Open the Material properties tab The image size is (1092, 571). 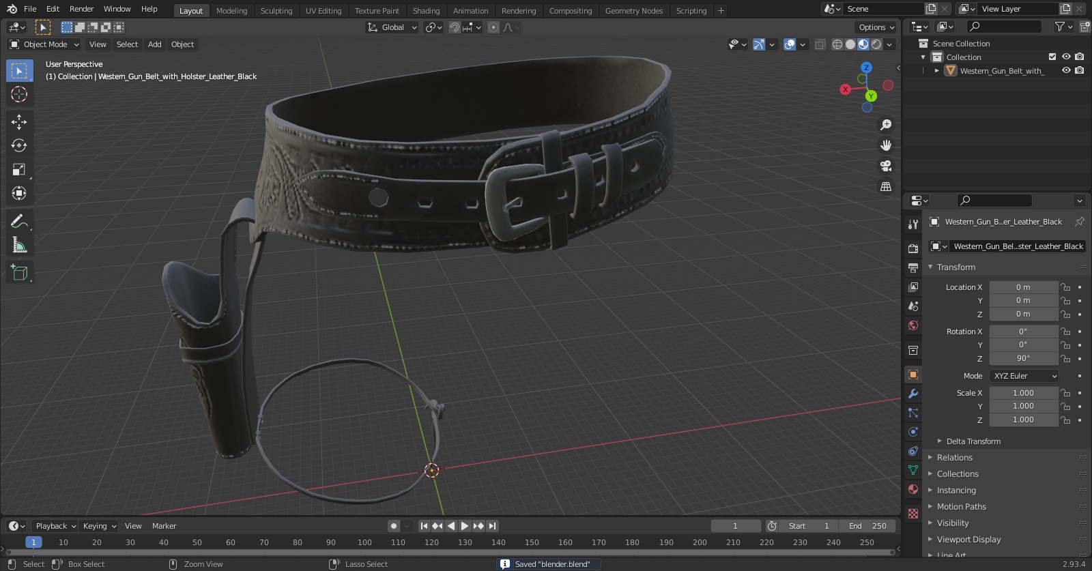(x=913, y=489)
